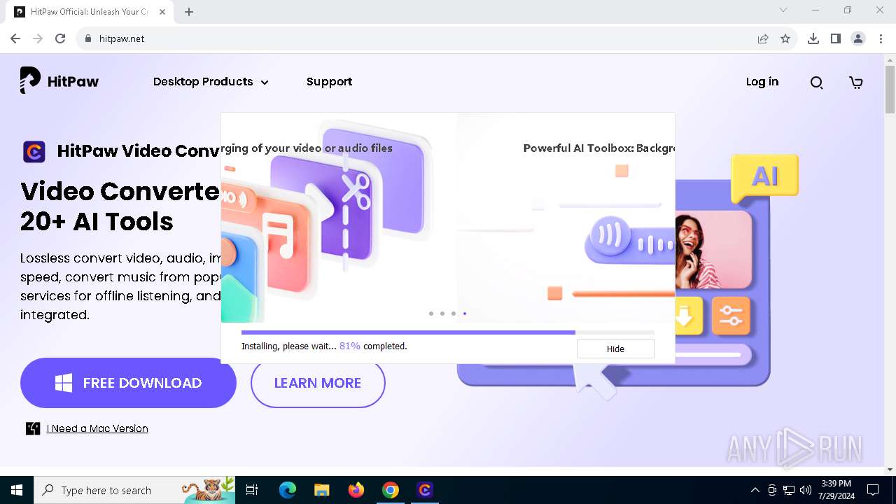Open the network icon in system tray
Image resolution: width=896 pixels, height=504 pixels.
[x=789, y=490]
